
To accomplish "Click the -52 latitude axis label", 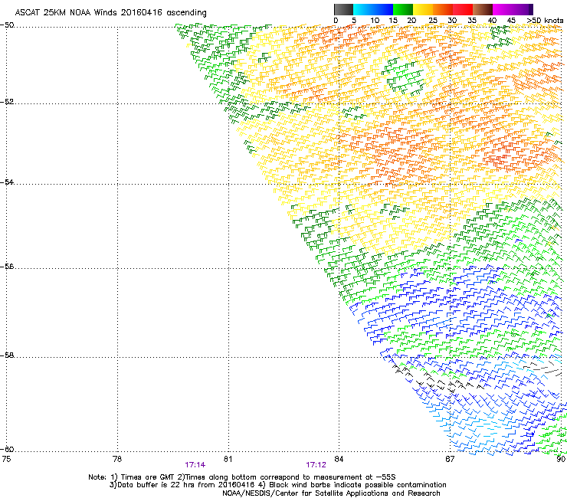I will [x=7, y=102].
